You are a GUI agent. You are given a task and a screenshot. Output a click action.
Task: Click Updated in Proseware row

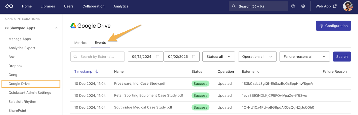(x=224, y=83)
